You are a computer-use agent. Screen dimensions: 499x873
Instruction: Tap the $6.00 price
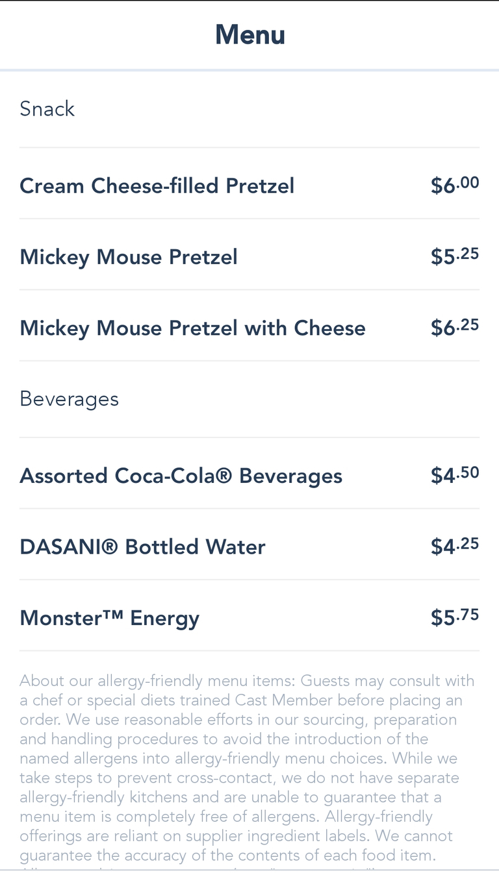(x=455, y=186)
